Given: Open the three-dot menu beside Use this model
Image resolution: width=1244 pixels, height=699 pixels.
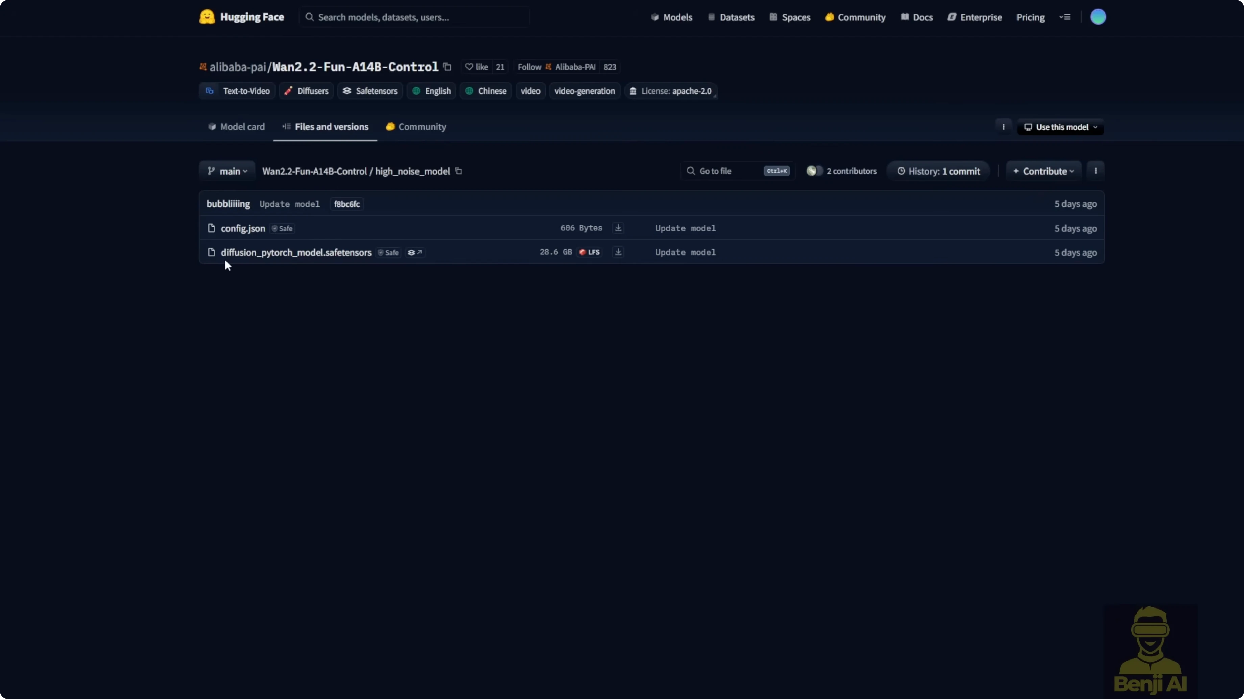Looking at the screenshot, I should pos(1004,127).
